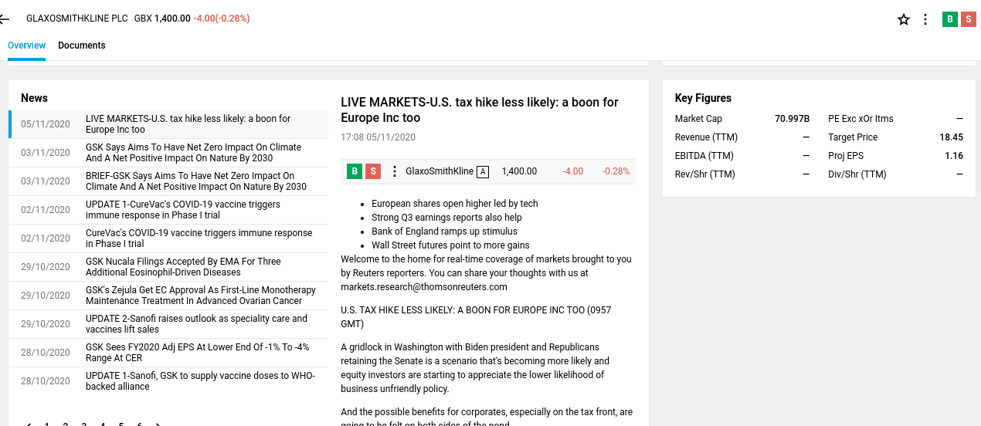Open the news item 'LIVE MARKETS-U.S. tax hike less likely'
The image size is (981, 426).
point(168,124)
